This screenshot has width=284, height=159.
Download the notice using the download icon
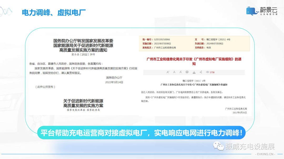point(194,72)
